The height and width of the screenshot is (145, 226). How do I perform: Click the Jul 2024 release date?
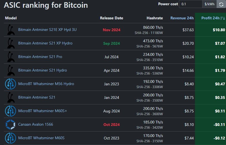pos(112,57)
